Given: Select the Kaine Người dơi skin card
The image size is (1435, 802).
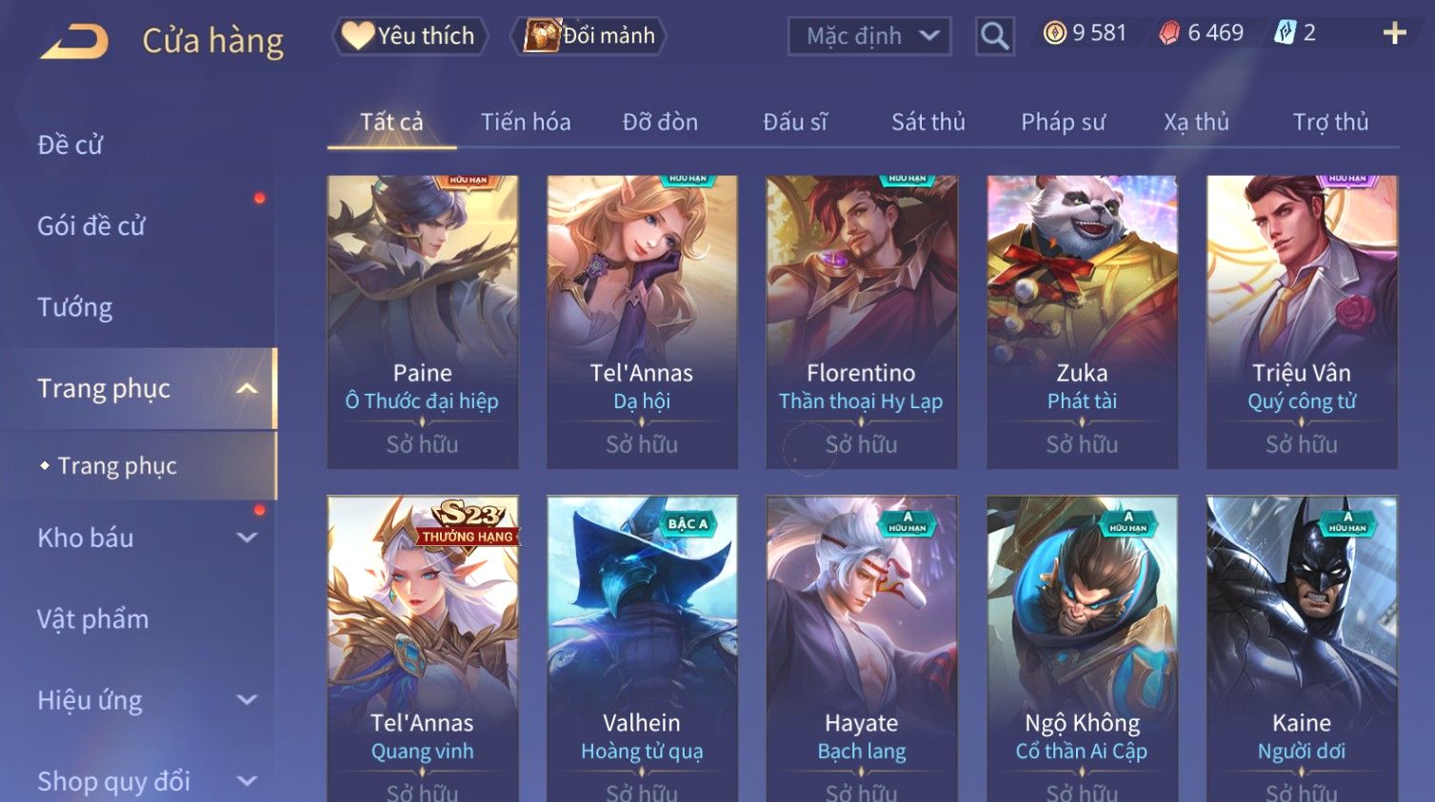Looking at the screenshot, I should [x=1302, y=649].
